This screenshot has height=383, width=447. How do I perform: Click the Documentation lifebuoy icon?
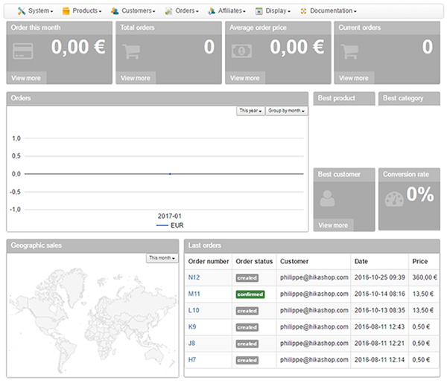(x=304, y=11)
